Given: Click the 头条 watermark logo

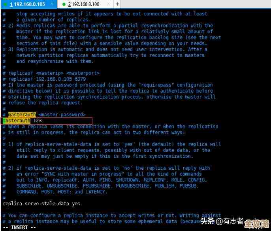Looking at the screenshot, I should click(x=209, y=221).
